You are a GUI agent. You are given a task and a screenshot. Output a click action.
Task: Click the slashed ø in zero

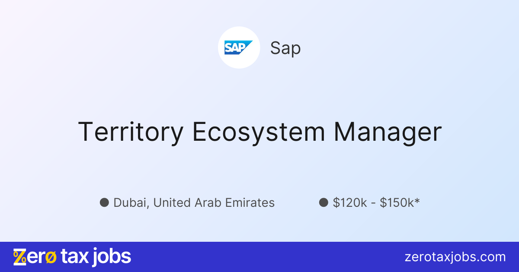pos(51,257)
